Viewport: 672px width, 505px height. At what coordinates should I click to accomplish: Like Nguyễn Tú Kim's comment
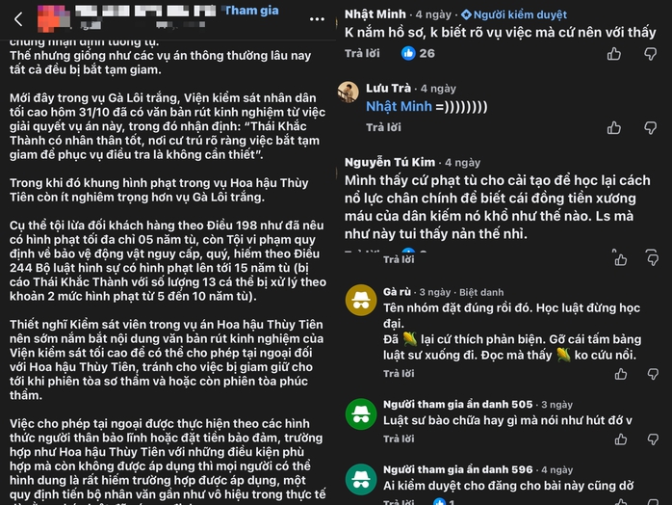tap(614, 260)
